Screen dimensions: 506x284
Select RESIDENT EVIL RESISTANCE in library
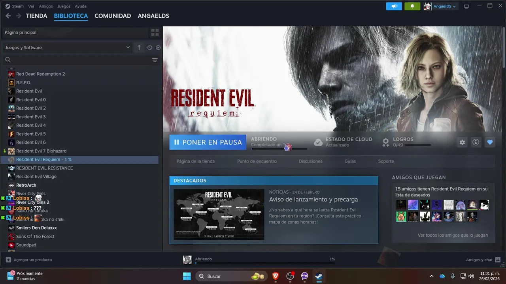tap(44, 168)
